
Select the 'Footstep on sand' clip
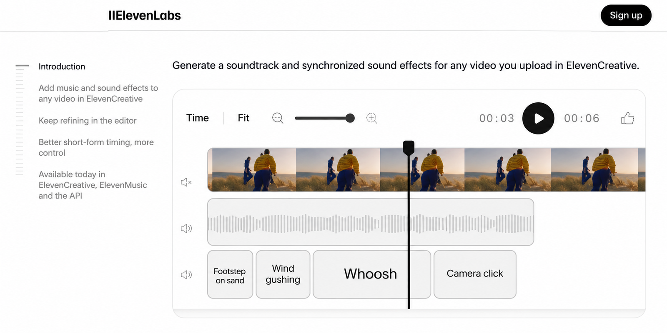pos(230,274)
